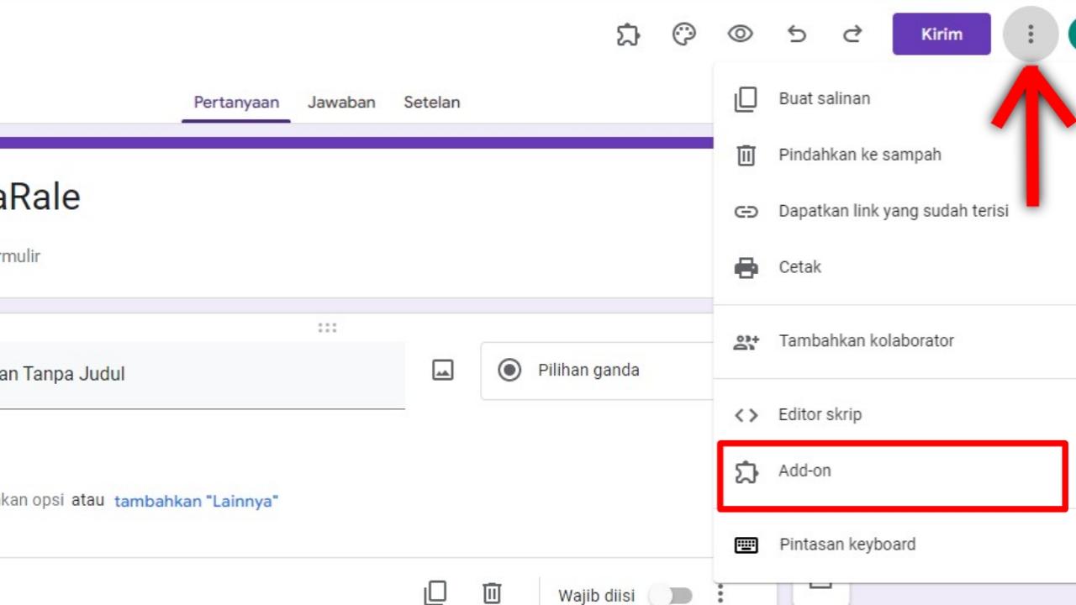
Task: Redo the last change
Action: pyautogui.click(x=852, y=34)
